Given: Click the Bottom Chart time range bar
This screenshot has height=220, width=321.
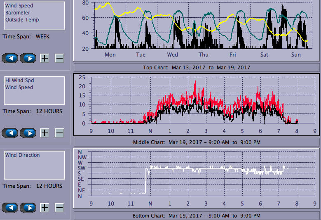Looking at the screenshot, I should coord(197,216).
